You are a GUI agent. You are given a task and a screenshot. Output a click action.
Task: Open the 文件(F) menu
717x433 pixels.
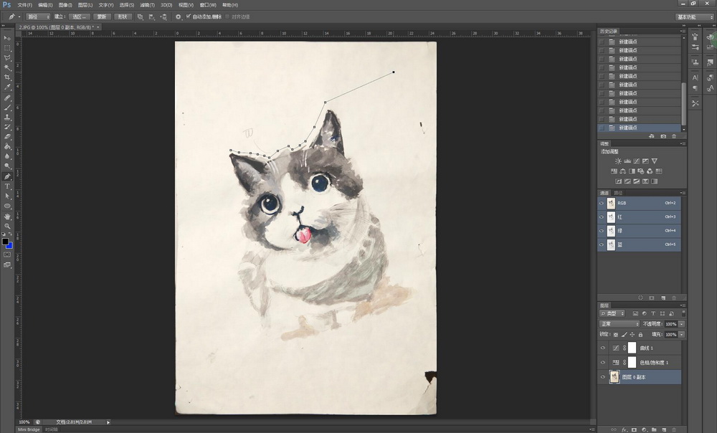click(24, 5)
